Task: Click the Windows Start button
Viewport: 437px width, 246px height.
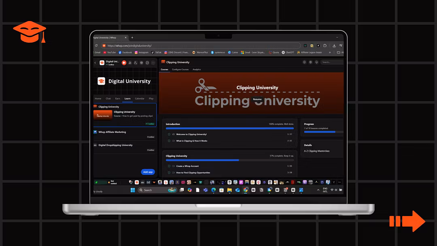Action: click(x=133, y=190)
